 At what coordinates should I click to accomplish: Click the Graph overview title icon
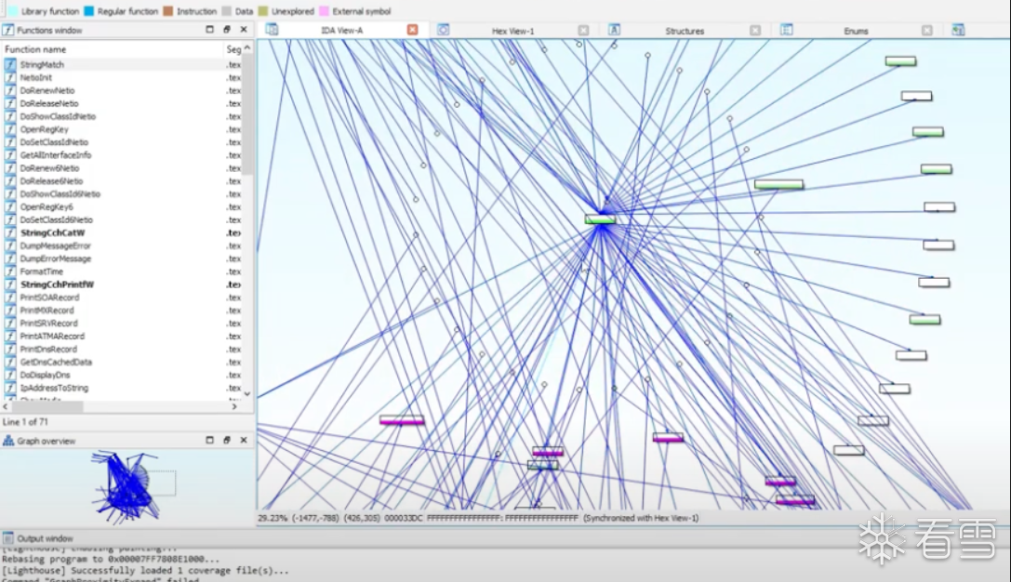point(8,440)
